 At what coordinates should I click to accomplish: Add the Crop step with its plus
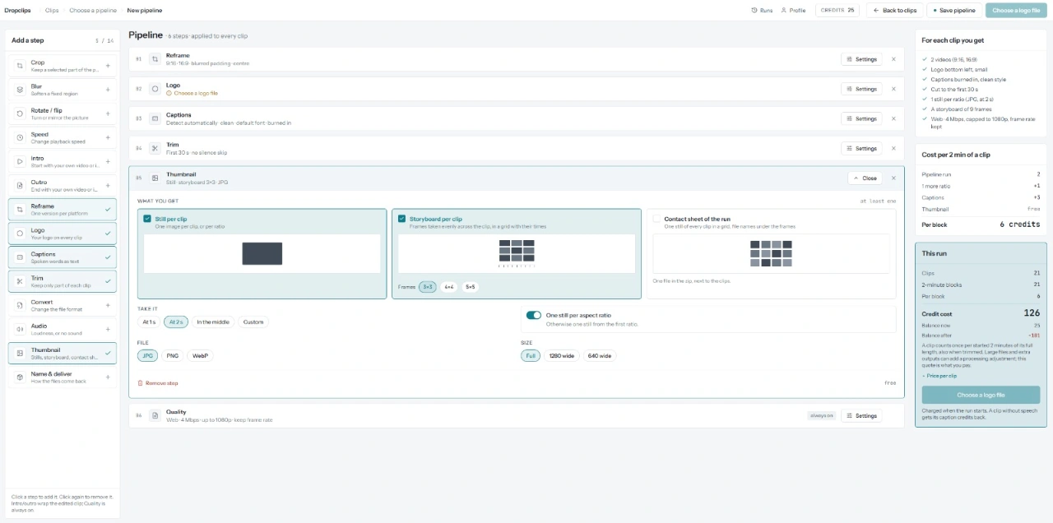[108, 66]
